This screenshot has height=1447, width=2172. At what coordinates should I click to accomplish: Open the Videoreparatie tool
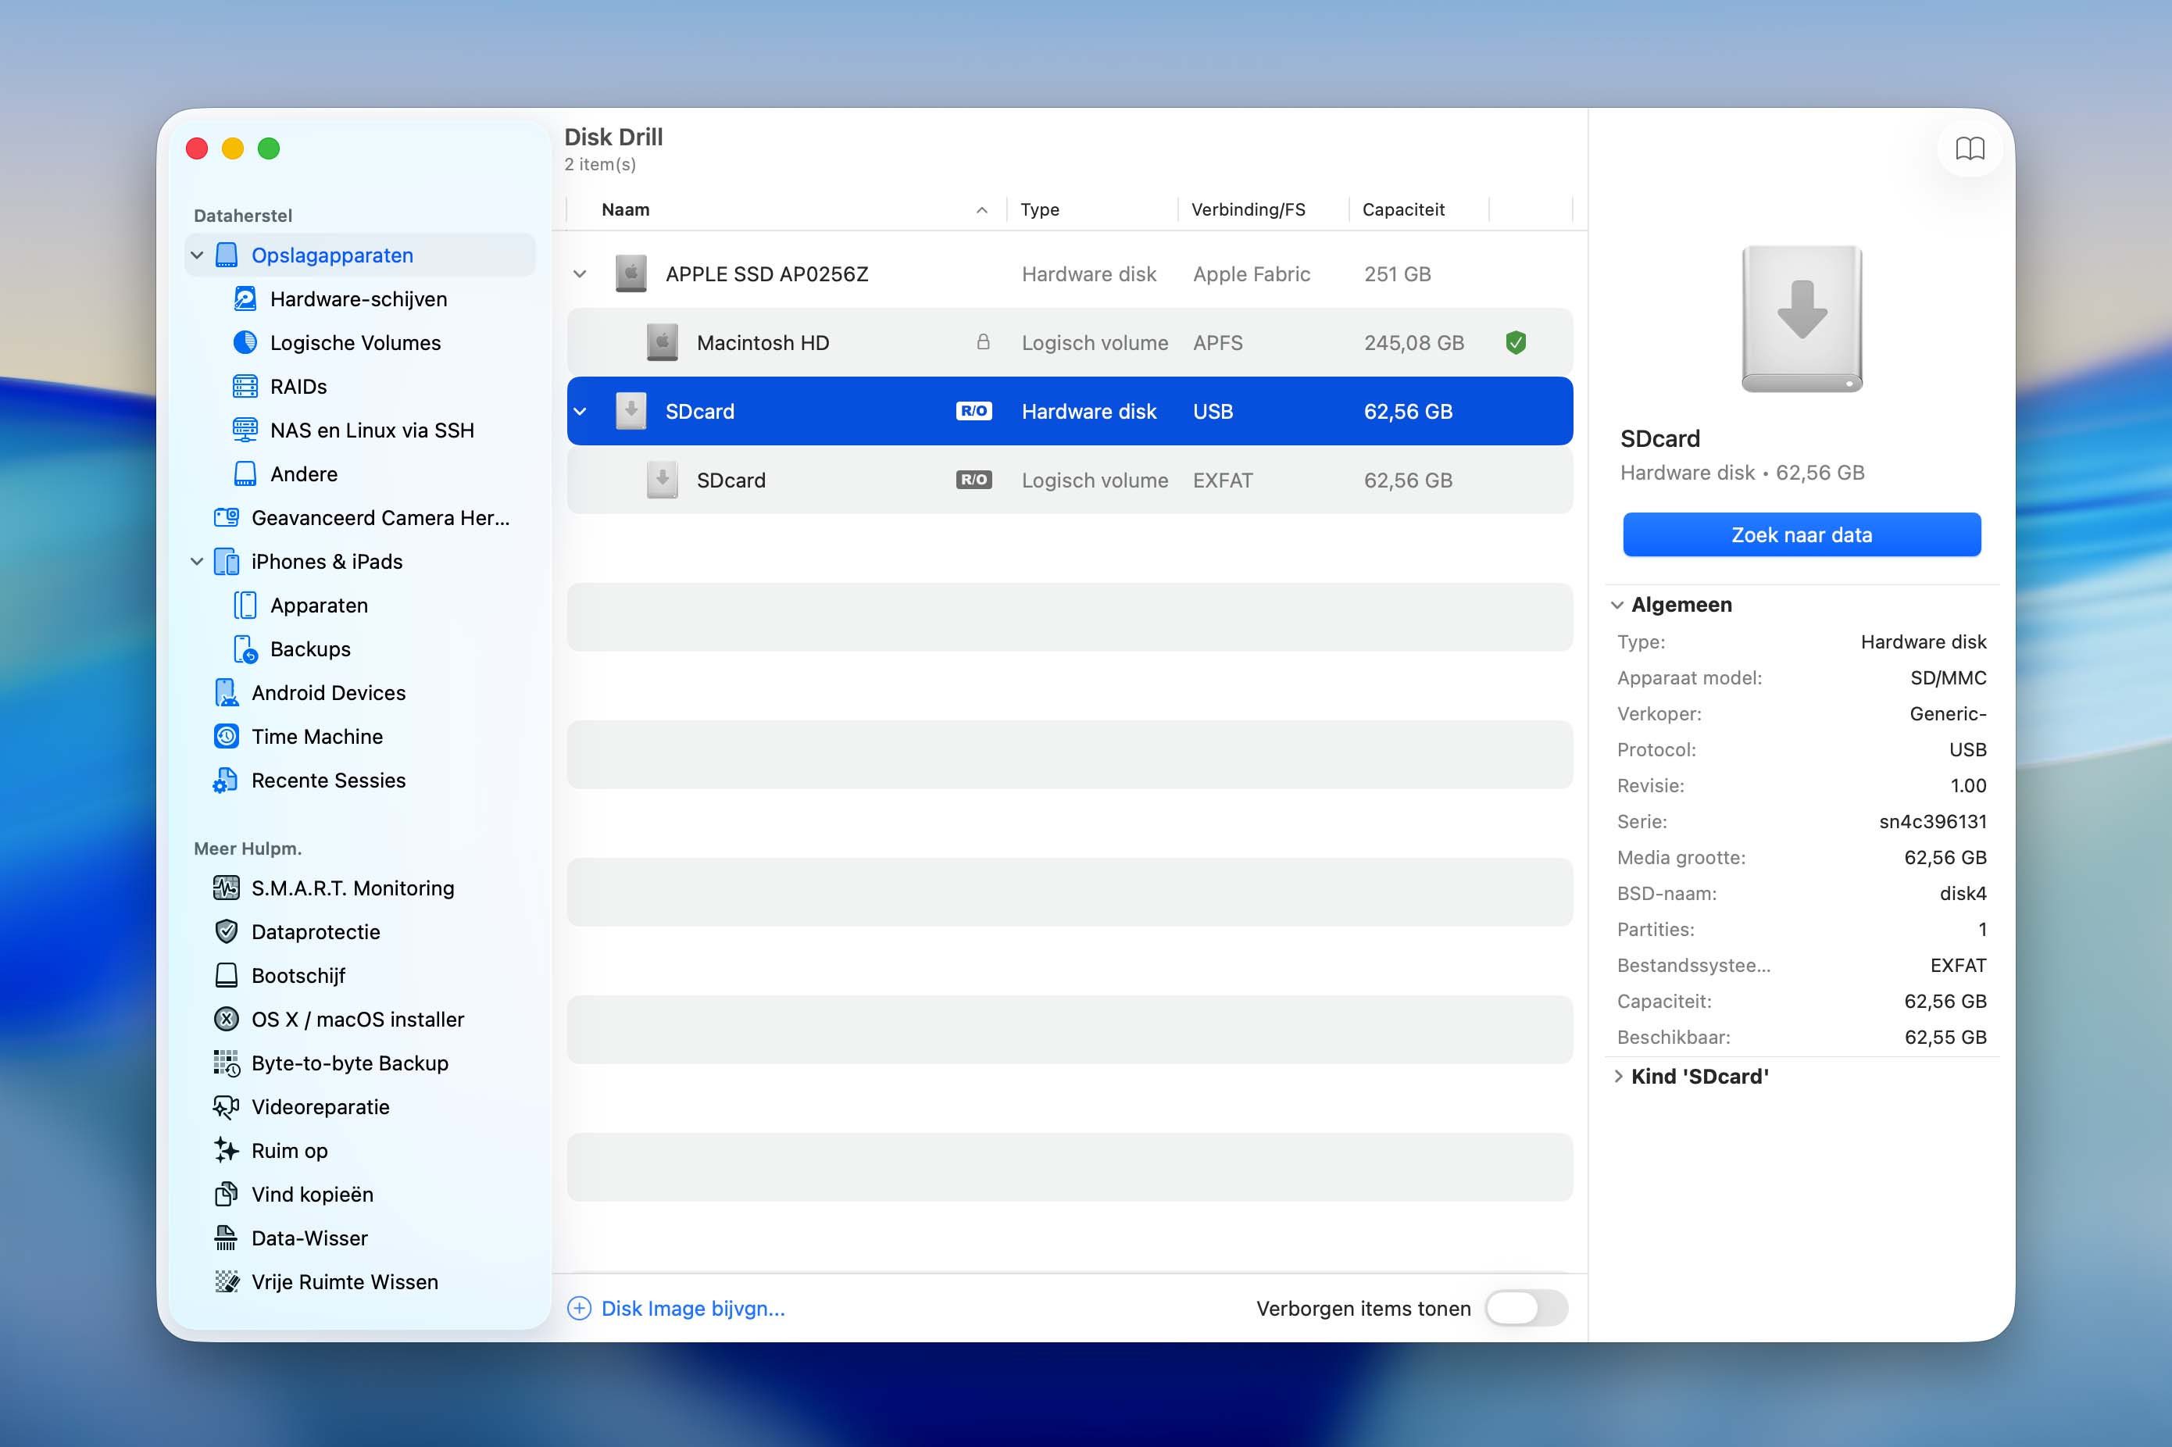tap(320, 1107)
